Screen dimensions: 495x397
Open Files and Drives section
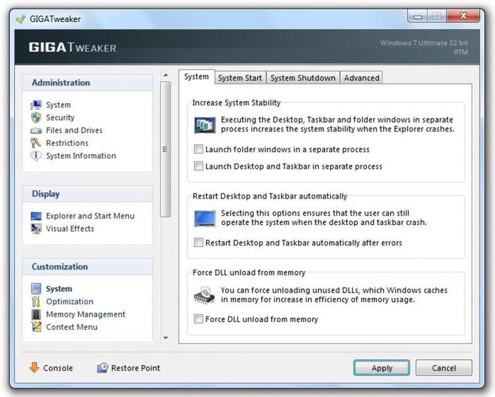point(74,130)
